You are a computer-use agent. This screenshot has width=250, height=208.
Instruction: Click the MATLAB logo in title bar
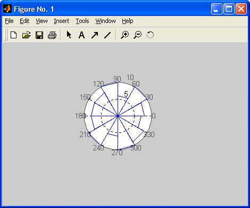pyautogui.click(x=7, y=9)
